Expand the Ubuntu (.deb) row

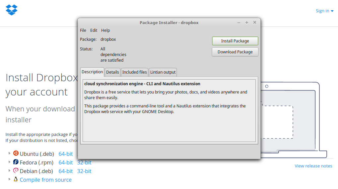coord(9,154)
